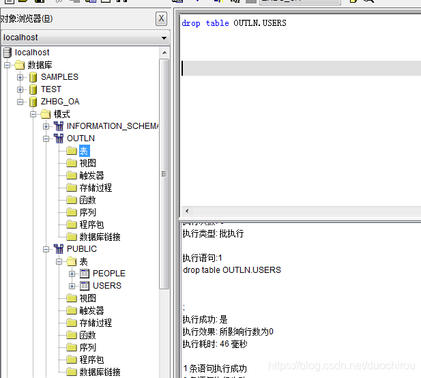Expand the TEST database node

(20, 89)
